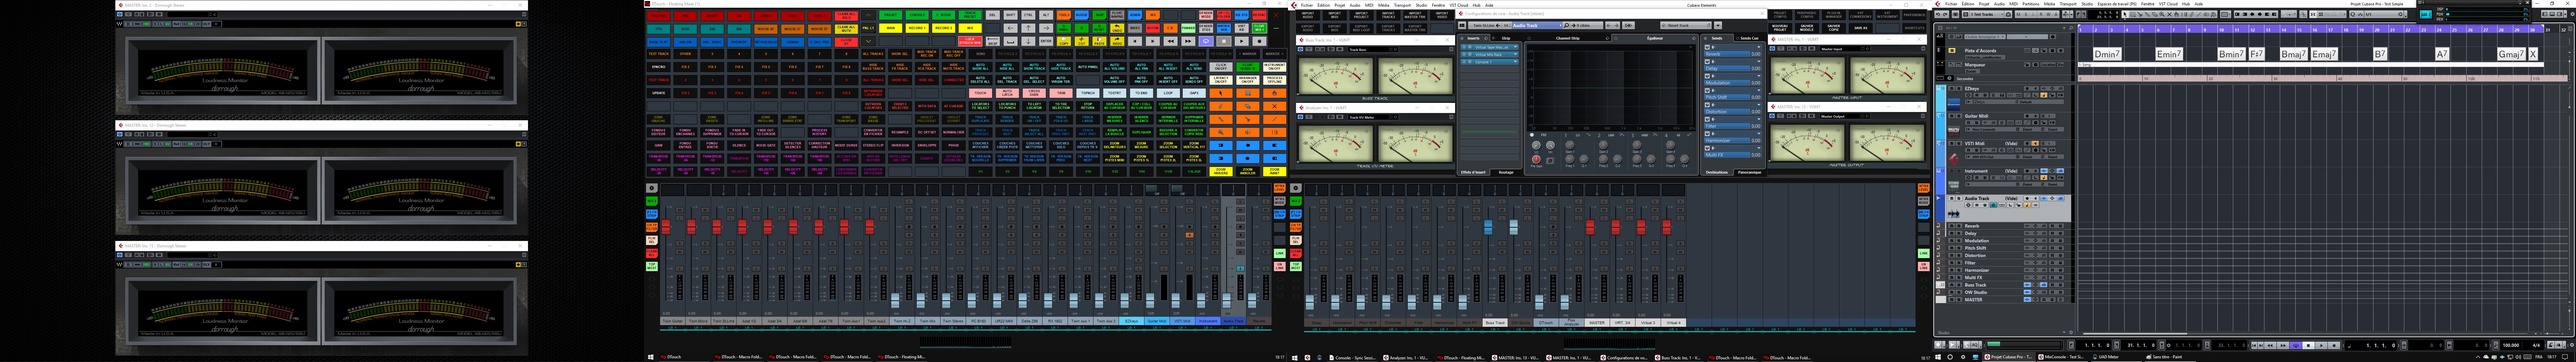
Task: Select the Draw pencil tool in Cubase Pro
Action: 2192,14
